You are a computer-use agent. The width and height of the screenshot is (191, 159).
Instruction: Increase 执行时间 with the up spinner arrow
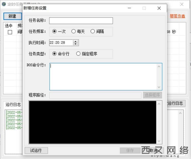(x=75, y=41)
